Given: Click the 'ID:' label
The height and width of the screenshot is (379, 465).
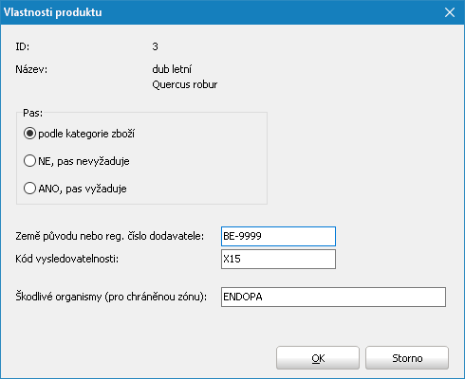Looking at the screenshot, I should 23,46.
